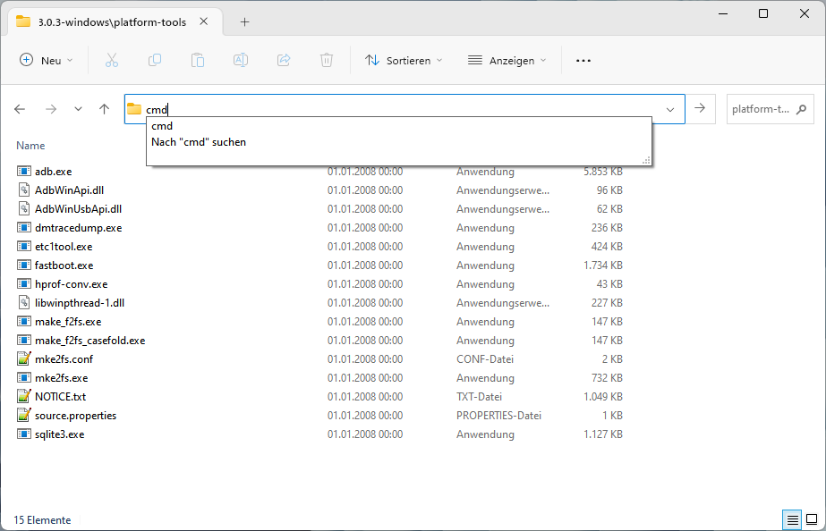
Task: Expand the Sortieren dropdown
Action: 404,60
